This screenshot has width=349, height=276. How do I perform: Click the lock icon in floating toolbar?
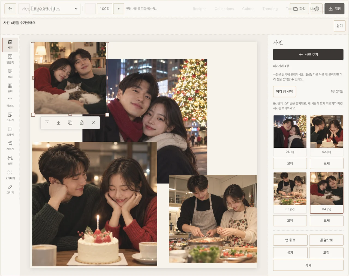(82, 123)
